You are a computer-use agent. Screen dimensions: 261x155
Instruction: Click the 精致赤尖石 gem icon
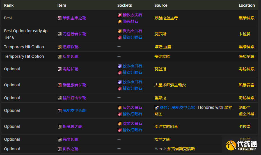coord(120,15)
